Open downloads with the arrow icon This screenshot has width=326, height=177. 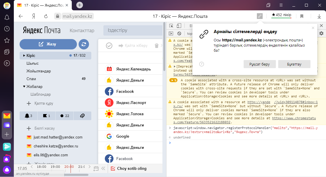point(319,16)
